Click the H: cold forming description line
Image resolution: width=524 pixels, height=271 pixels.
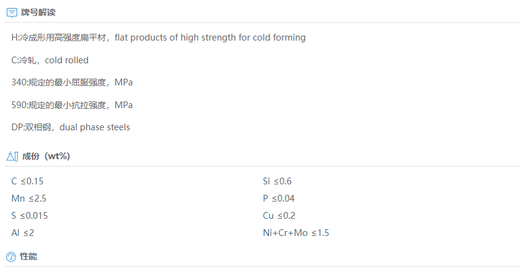point(158,37)
